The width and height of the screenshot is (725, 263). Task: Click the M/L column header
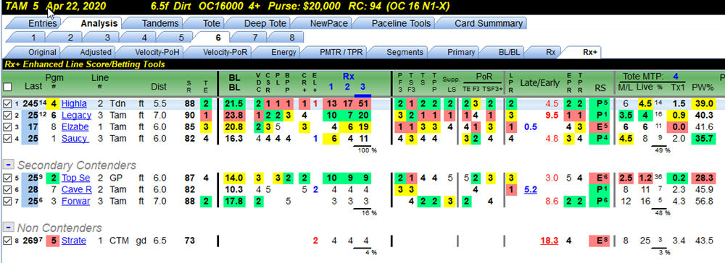[x=626, y=87]
